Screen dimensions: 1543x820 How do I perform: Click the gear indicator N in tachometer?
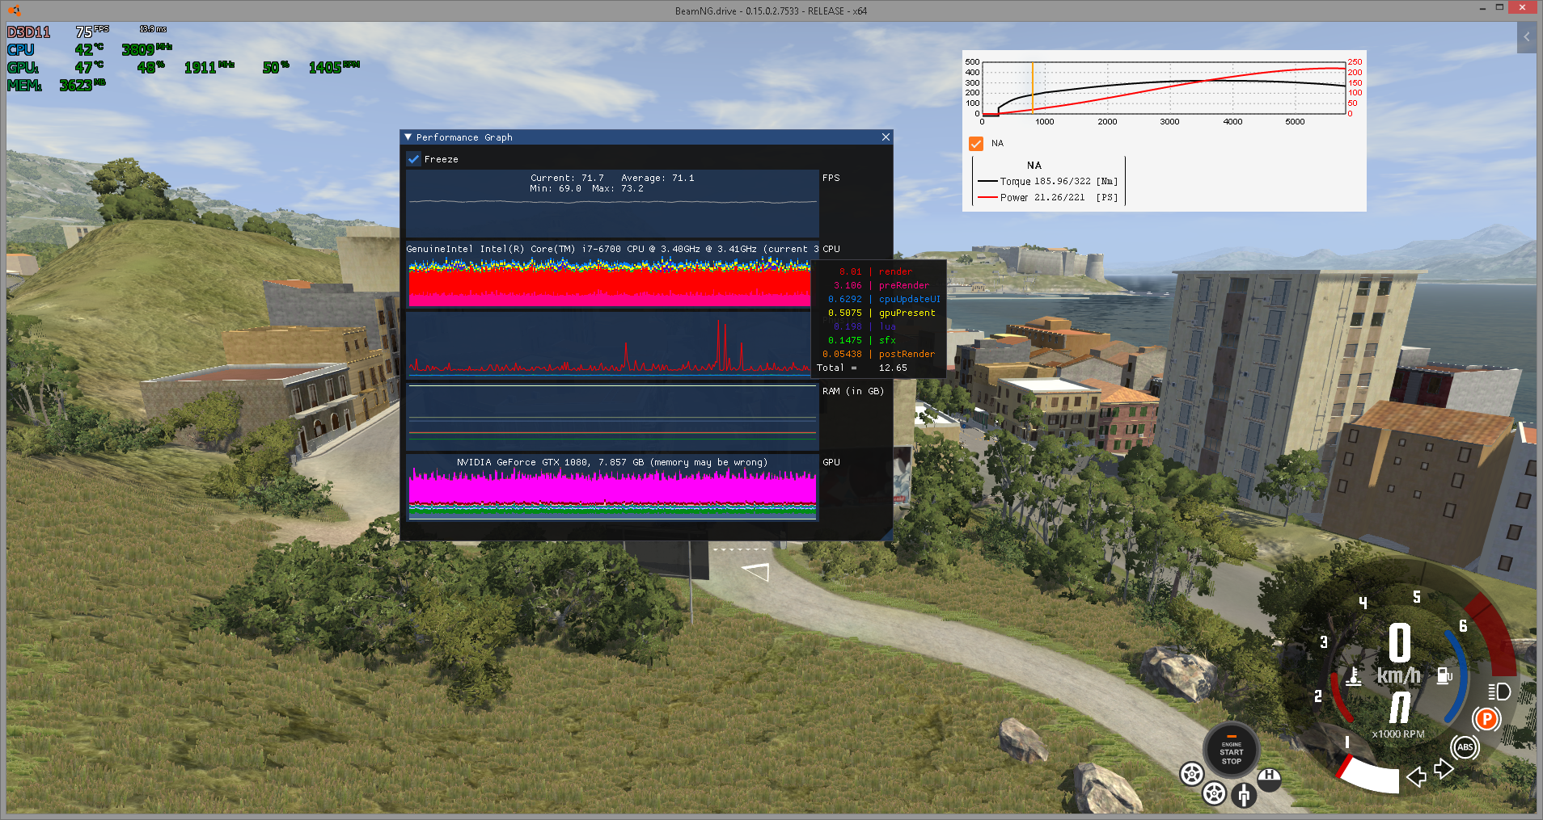[1400, 707]
